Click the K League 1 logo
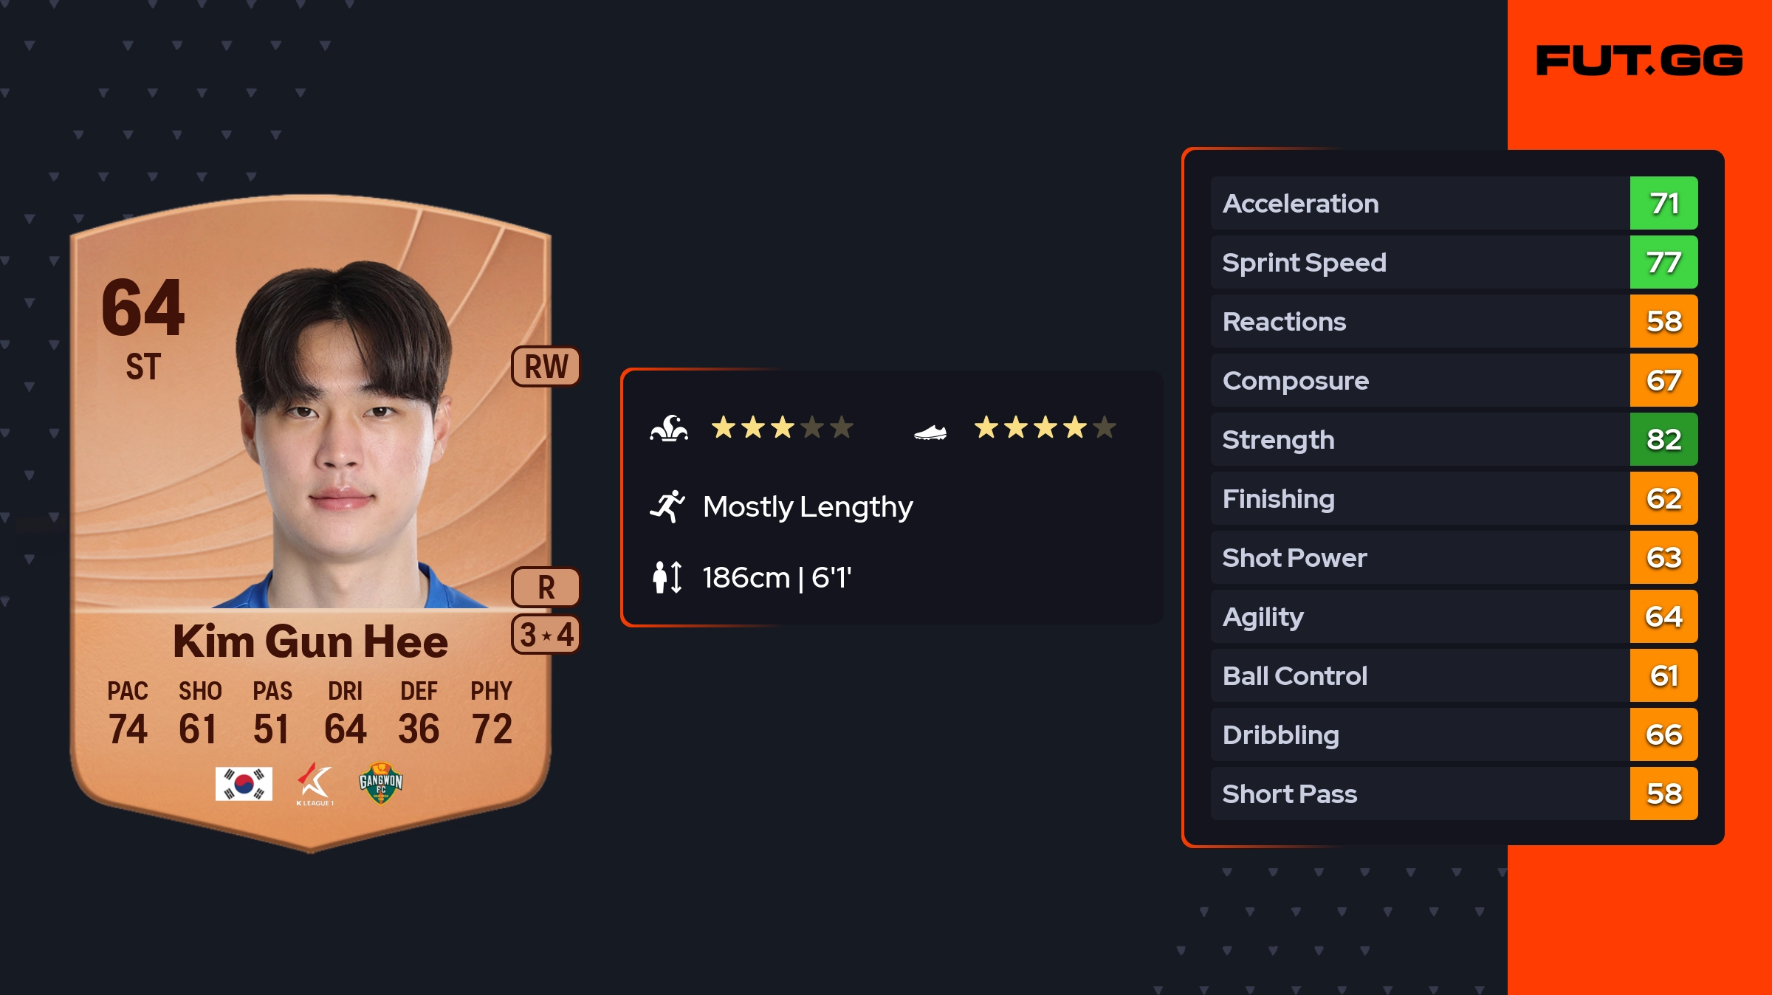The width and height of the screenshot is (1772, 995). [x=315, y=784]
